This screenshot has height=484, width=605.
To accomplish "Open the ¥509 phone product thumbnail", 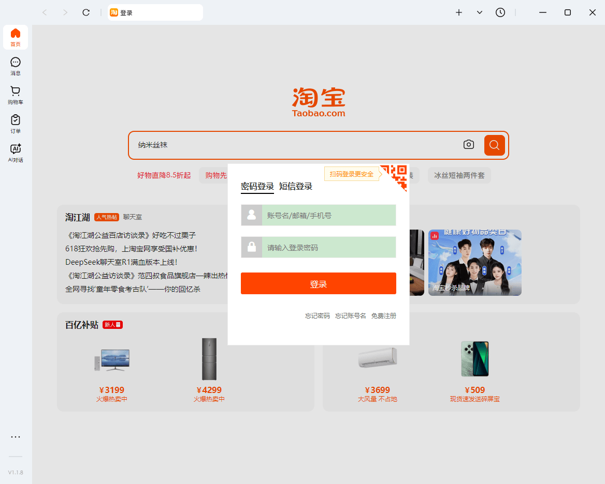I will [474, 358].
